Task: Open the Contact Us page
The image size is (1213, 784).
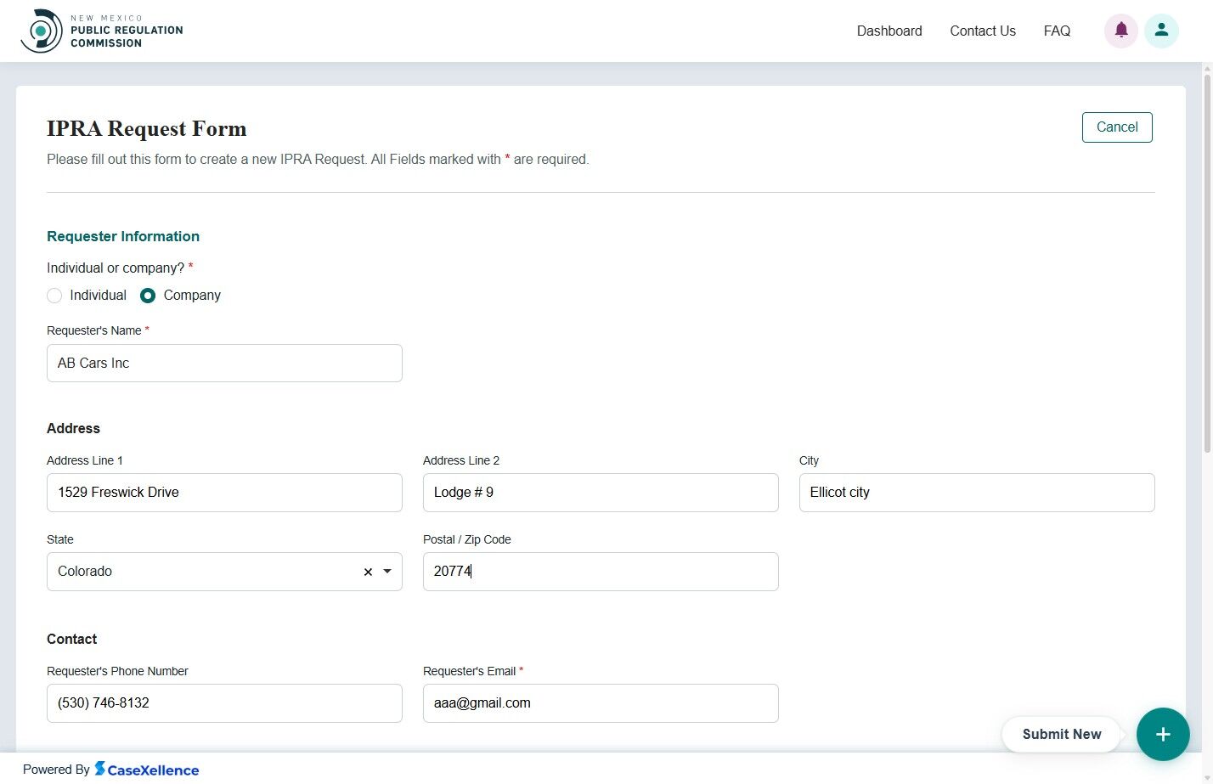Action: (983, 31)
